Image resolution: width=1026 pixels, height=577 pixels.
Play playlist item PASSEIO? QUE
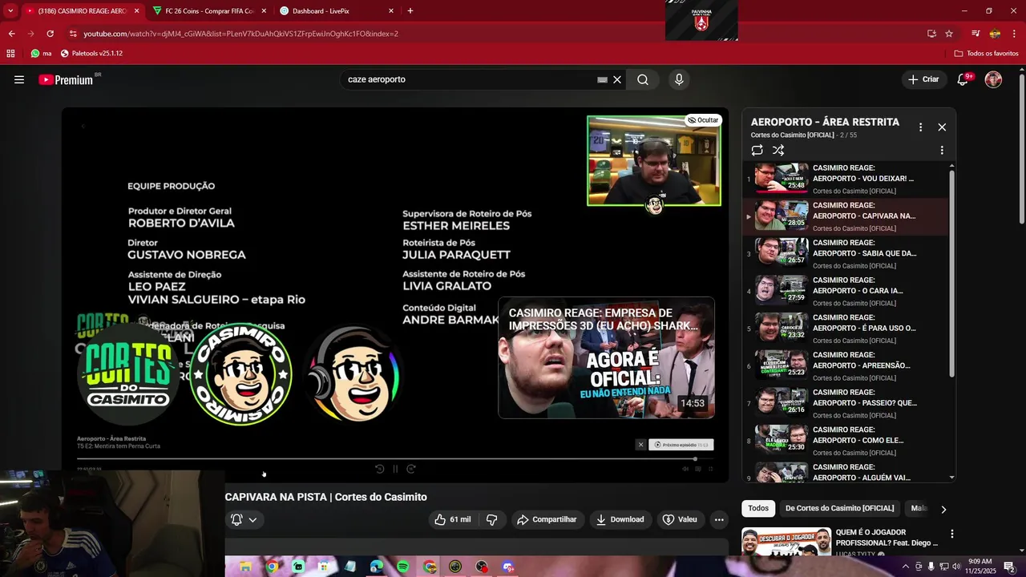846,403
